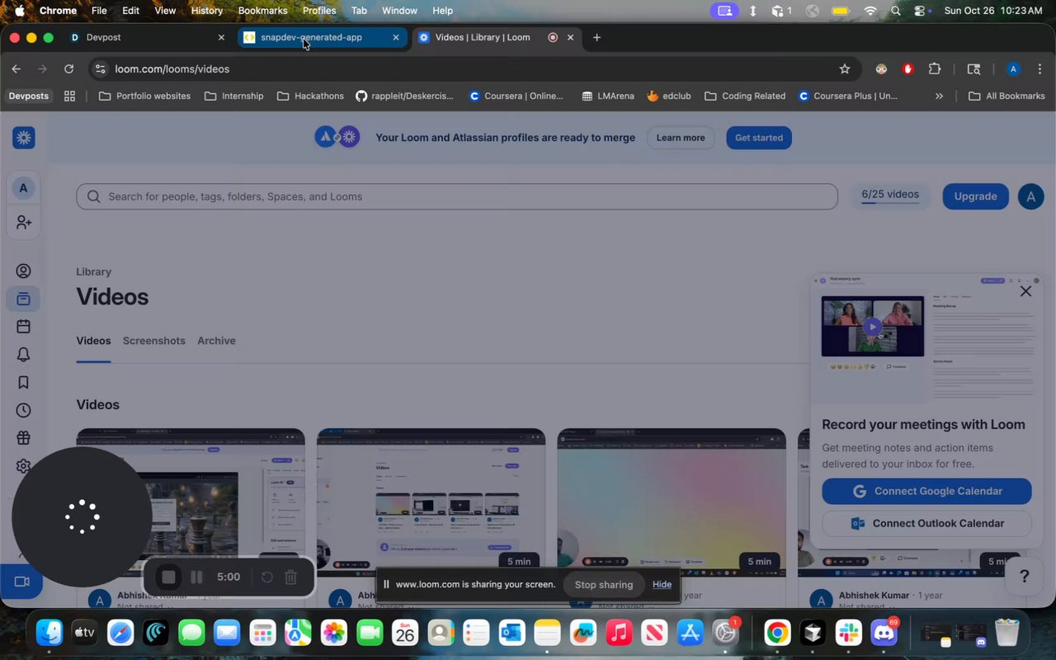Open the bookmark (Watch Later) icon in sidebar

[x=23, y=382]
